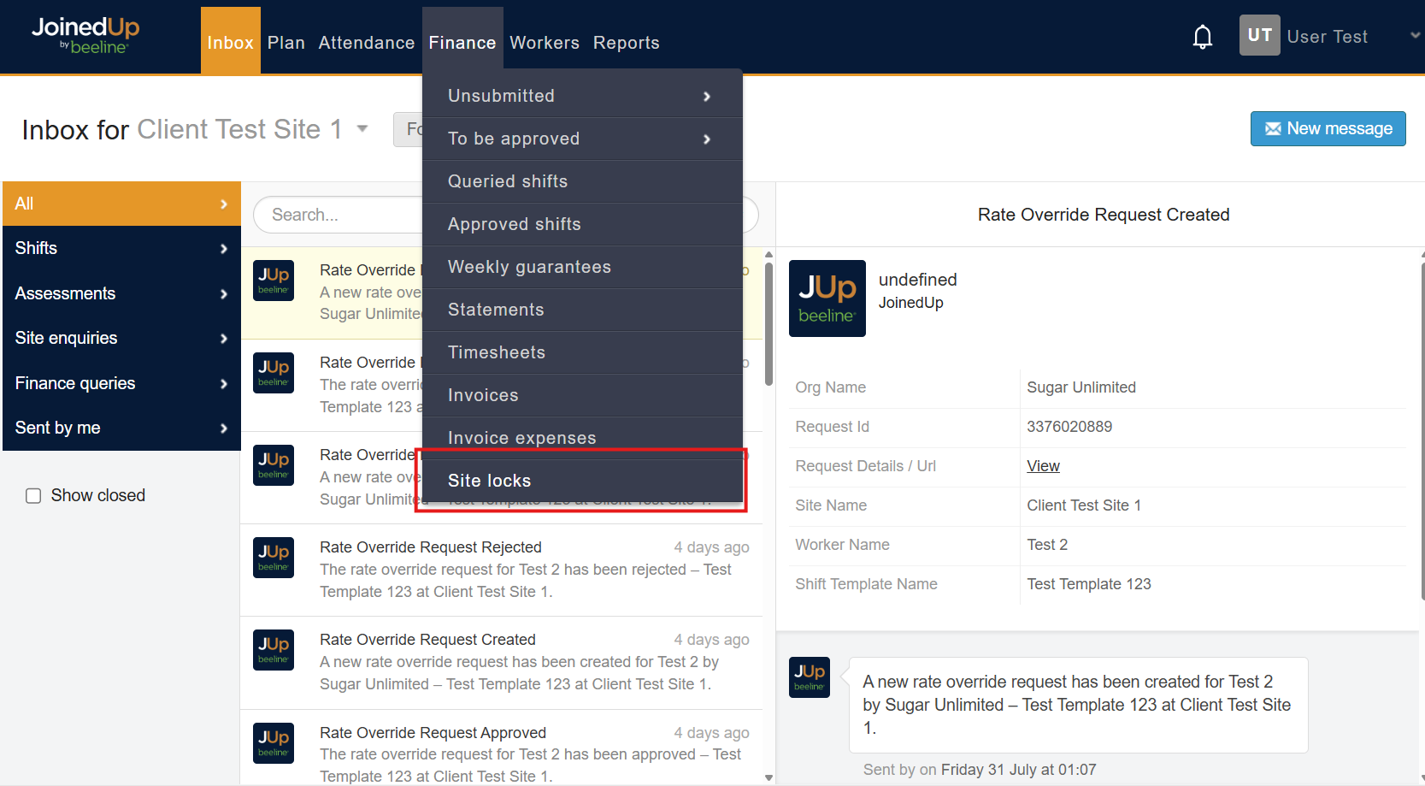This screenshot has height=786, width=1425.
Task: Open the View request details link
Action: (x=1043, y=466)
